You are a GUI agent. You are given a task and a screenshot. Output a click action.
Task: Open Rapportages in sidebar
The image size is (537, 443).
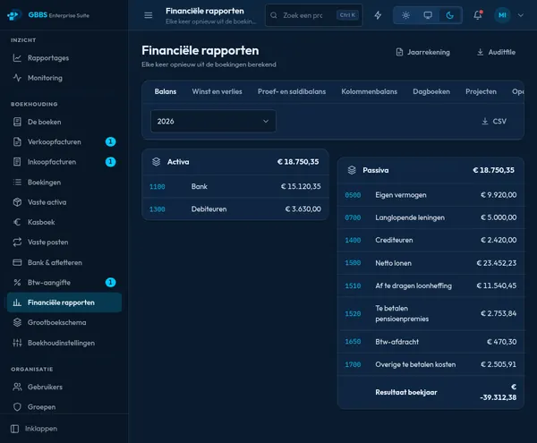(64, 58)
